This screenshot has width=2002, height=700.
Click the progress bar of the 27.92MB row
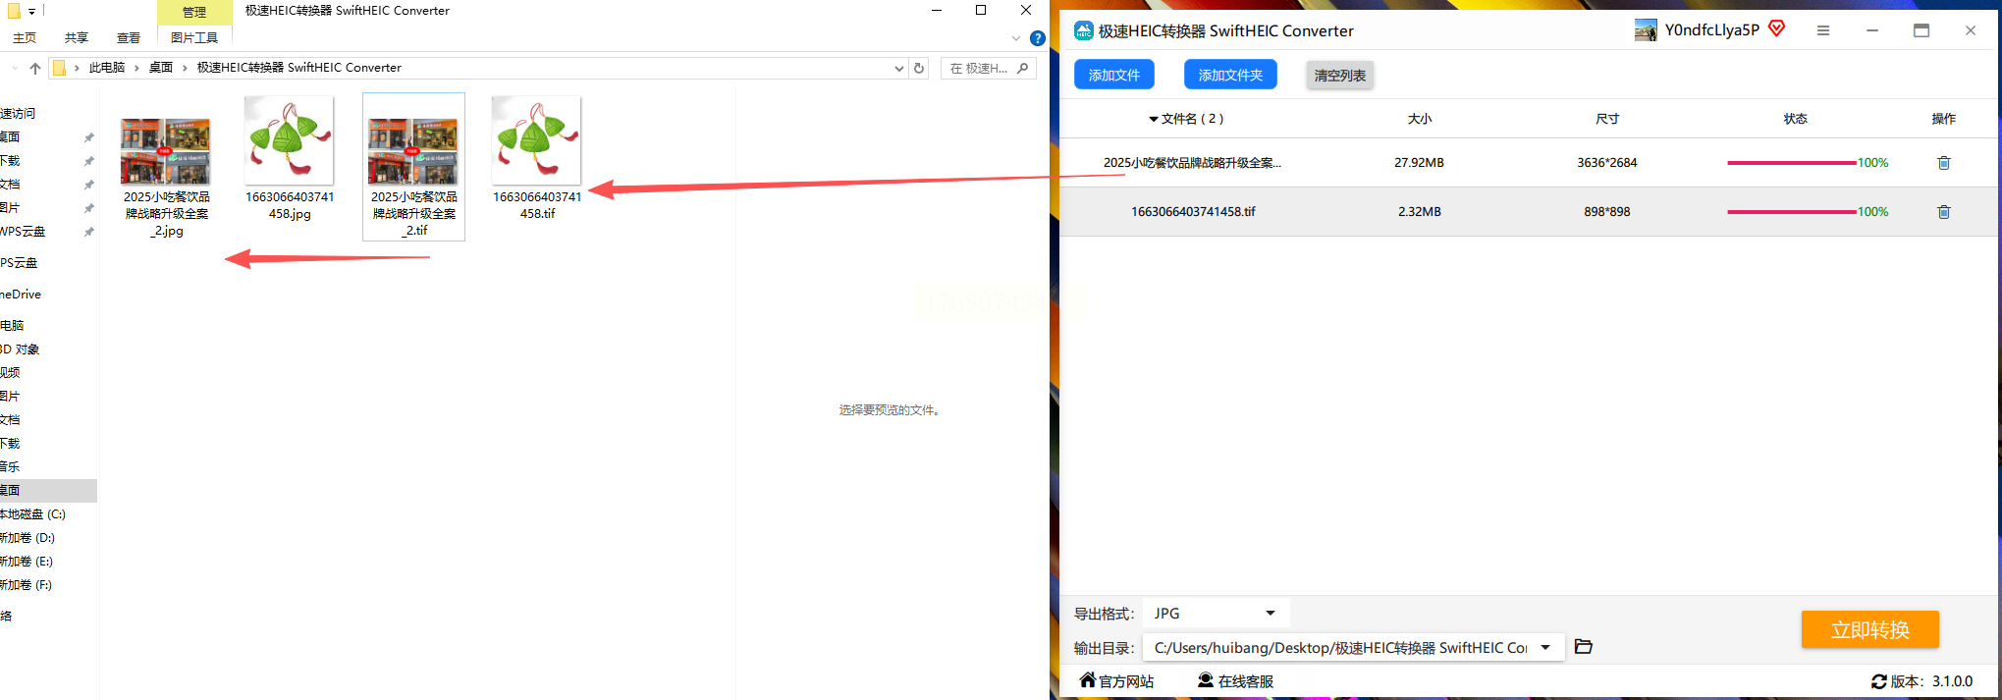click(1792, 163)
